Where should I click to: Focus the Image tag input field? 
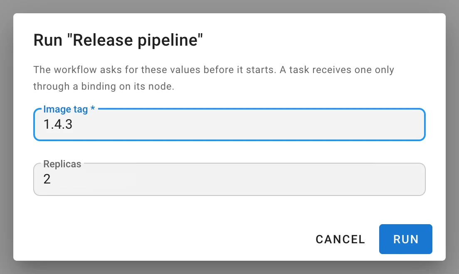point(229,125)
